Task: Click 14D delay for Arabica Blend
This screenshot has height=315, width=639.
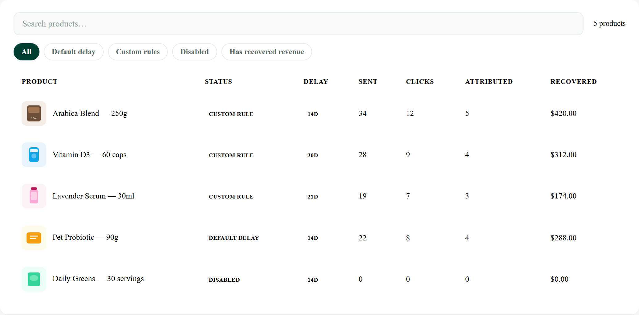Action: [x=313, y=114]
